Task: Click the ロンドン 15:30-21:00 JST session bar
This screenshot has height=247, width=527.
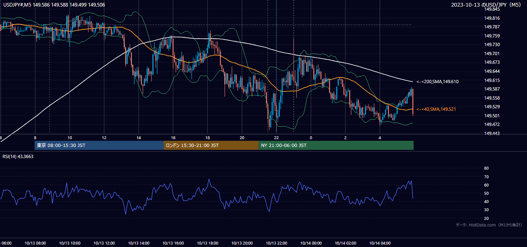Action: pyautogui.click(x=211, y=145)
